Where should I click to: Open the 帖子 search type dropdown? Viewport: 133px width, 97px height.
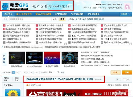[x=55, y=19]
